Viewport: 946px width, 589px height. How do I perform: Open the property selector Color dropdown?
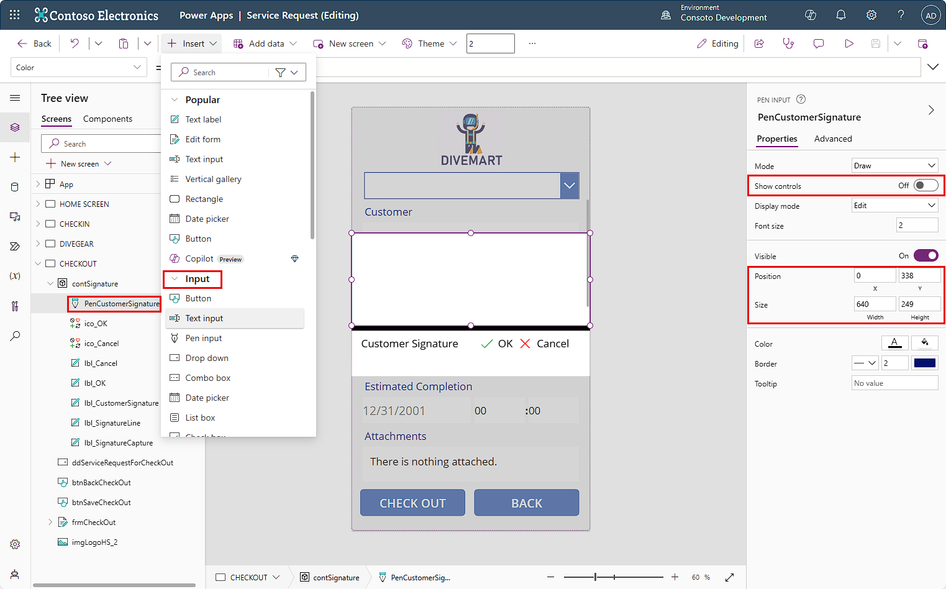(x=79, y=67)
